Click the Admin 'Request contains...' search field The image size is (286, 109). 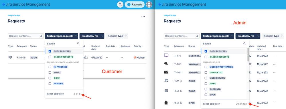pos(182,36)
